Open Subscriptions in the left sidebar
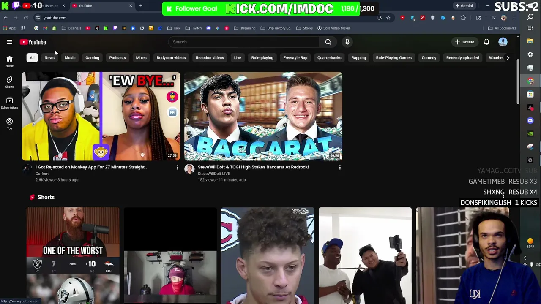 click(x=9, y=103)
